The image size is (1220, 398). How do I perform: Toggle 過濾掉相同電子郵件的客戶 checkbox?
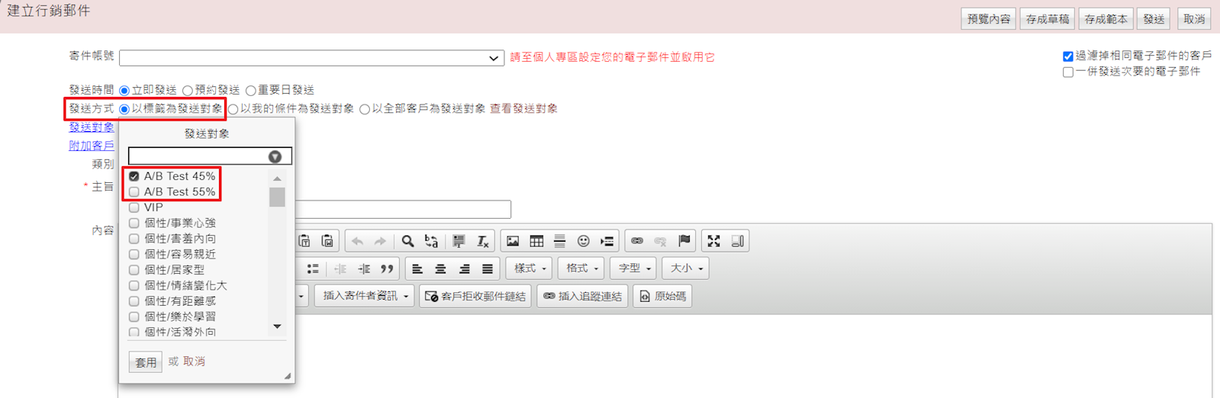pos(1068,56)
